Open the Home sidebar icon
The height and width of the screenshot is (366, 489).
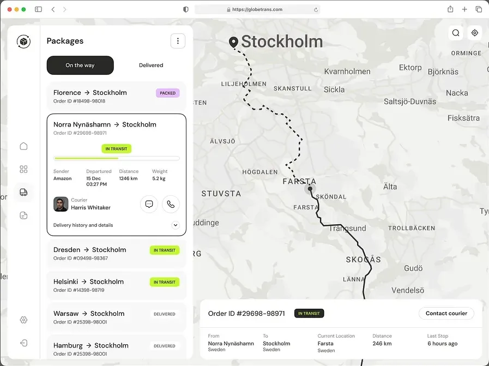23,146
